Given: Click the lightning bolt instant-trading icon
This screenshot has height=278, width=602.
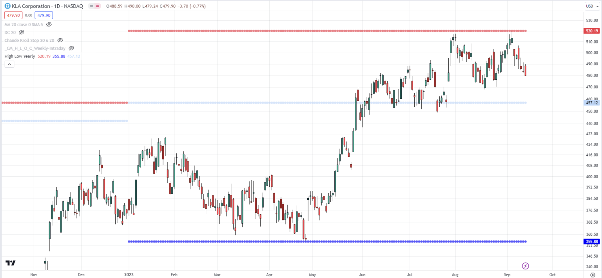Looking at the screenshot, I should coord(525,266).
